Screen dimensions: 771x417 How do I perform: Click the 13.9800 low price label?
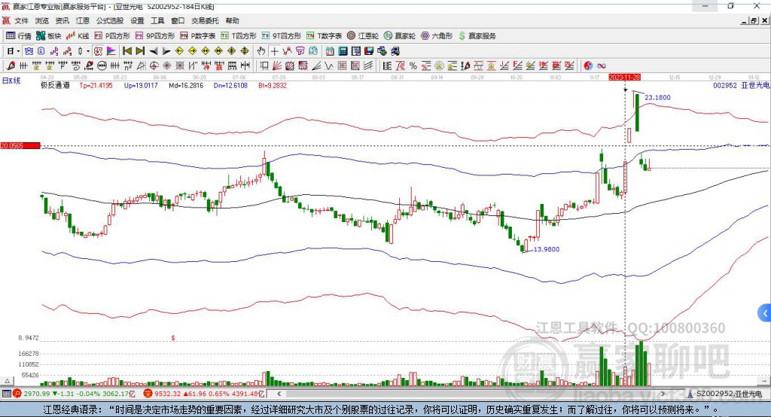[547, 249]
